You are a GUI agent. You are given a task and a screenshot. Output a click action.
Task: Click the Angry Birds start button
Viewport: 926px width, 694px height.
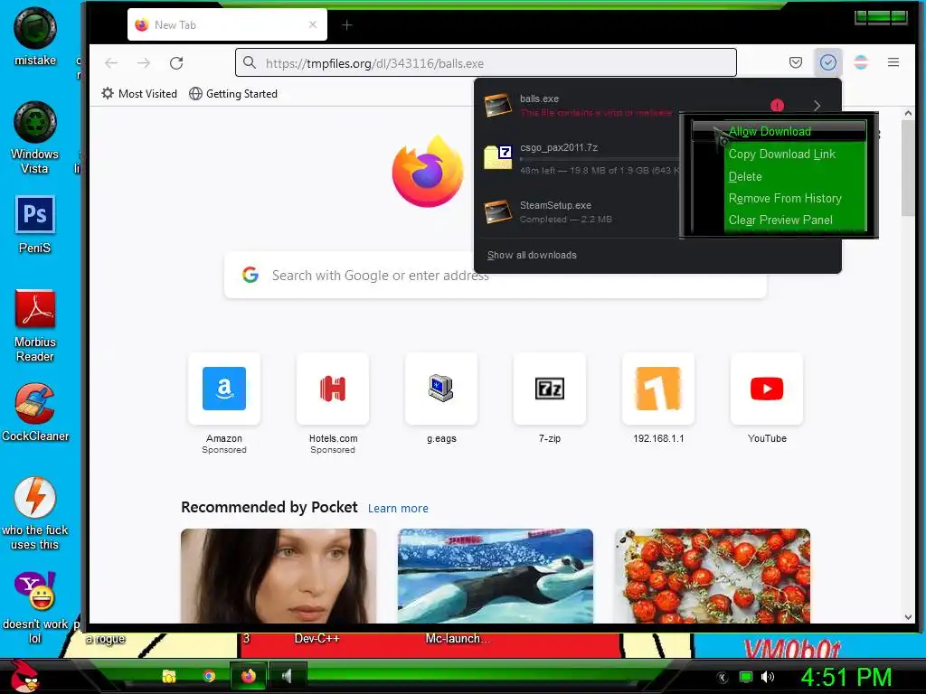point(24,676)
